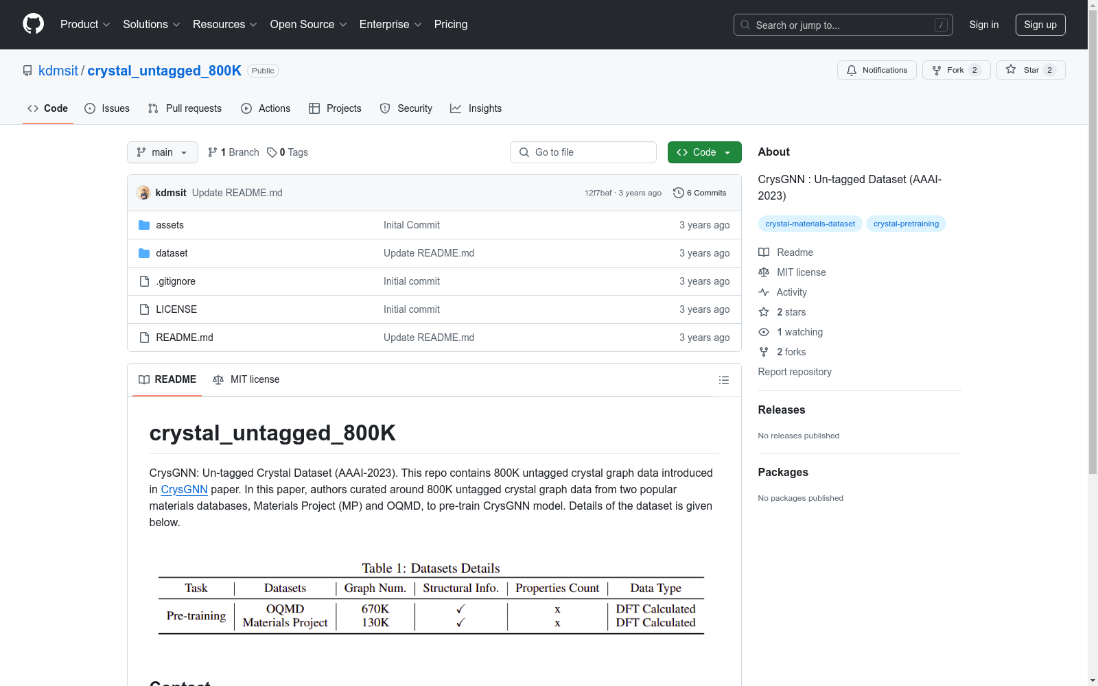
Task: Open the kdmsit owner profile link
Action: pyautogui.click(x=58, y=71)
